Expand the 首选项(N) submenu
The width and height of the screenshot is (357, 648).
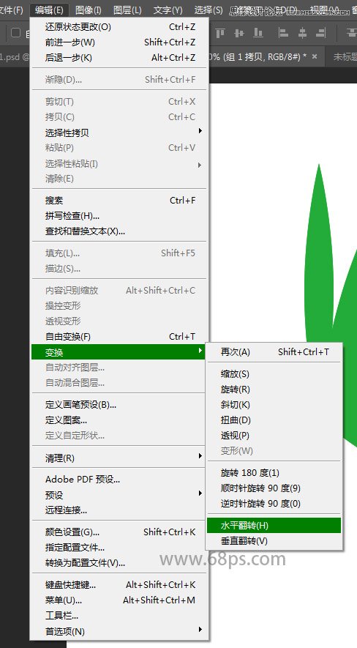pos(120,631)
